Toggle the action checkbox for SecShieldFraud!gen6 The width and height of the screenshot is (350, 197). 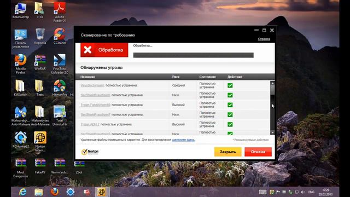click(230, 95)
